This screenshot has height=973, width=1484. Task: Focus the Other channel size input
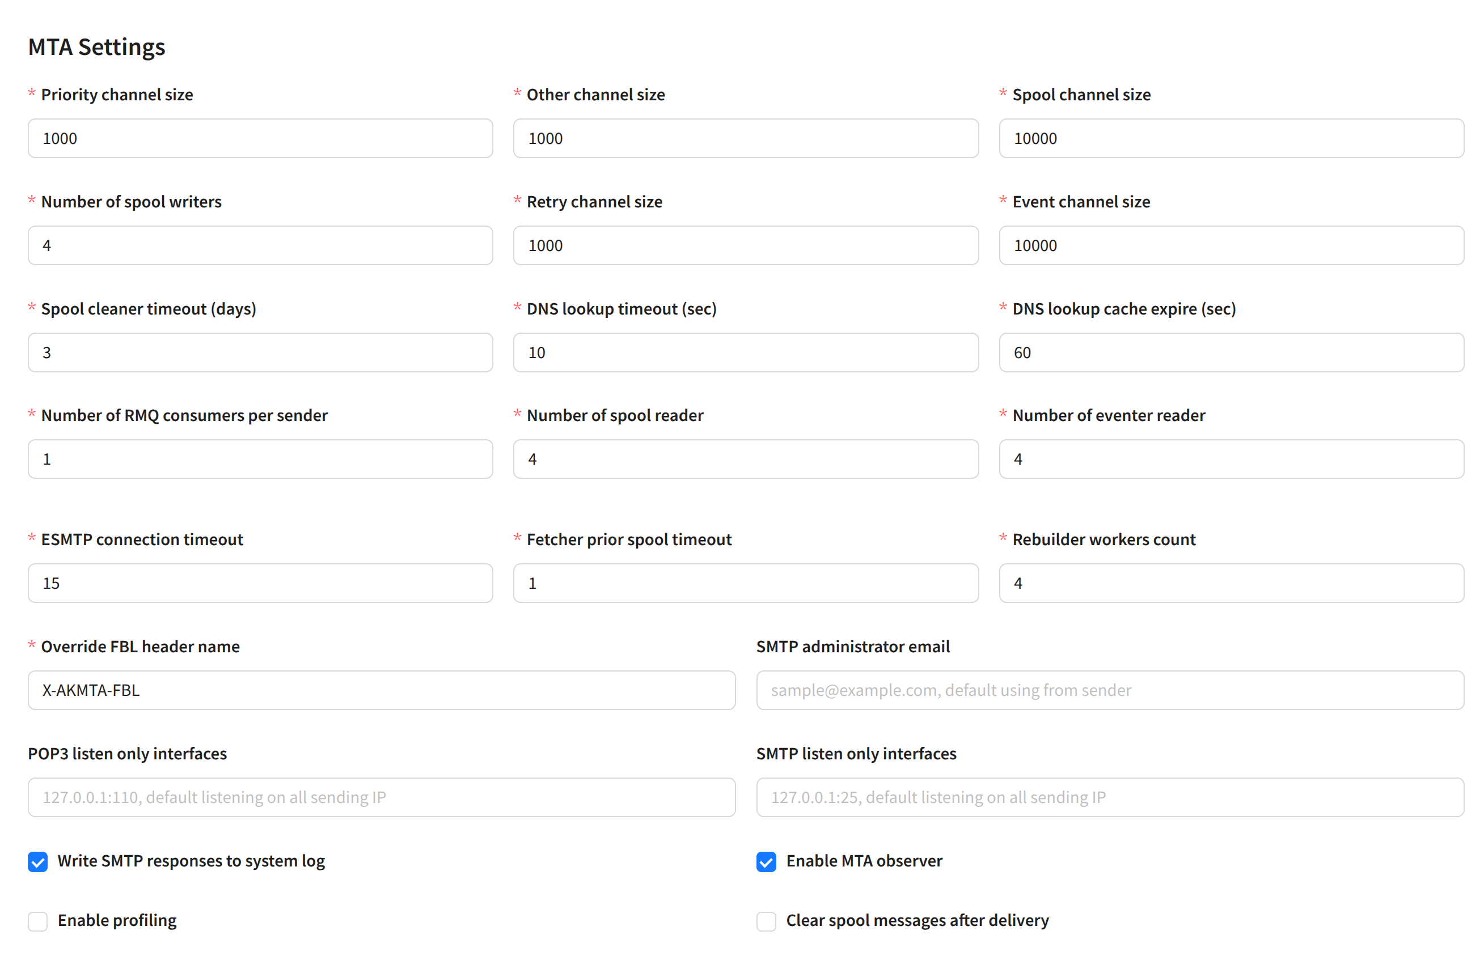(745, 138)
